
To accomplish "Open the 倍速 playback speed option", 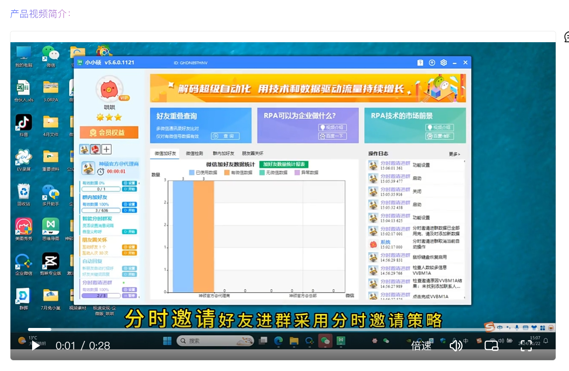I will click(x=421, y=346).
